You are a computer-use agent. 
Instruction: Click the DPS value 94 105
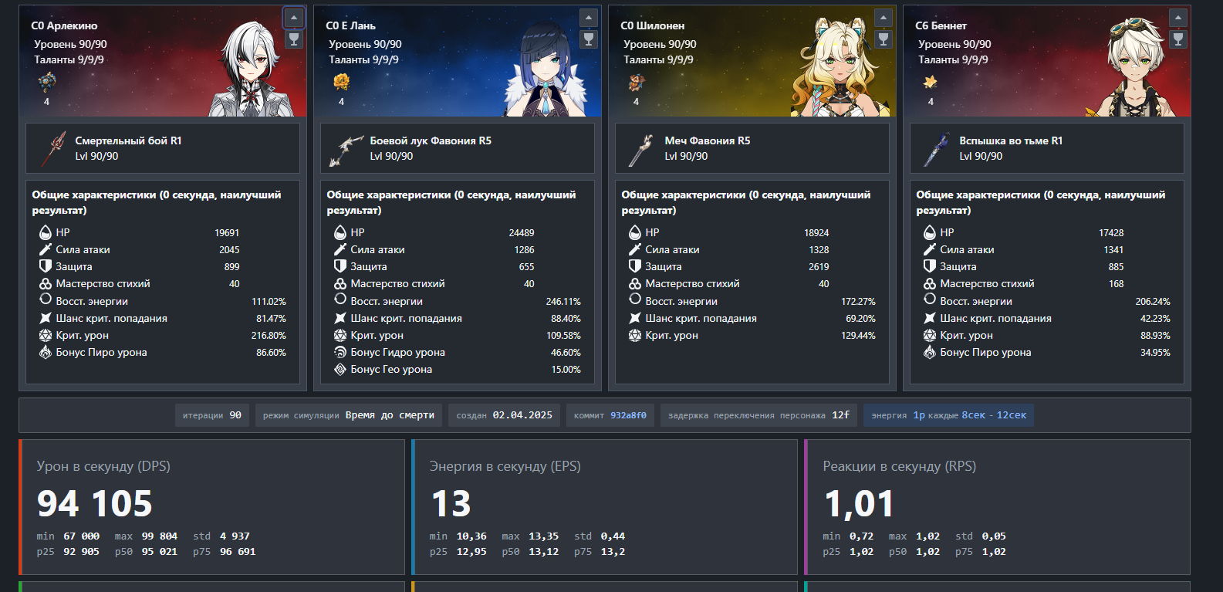pyautogui.click(x=95, y=504)
